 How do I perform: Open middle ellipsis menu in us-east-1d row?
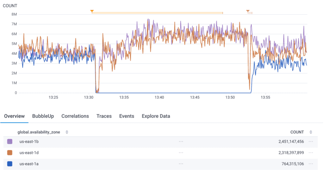pyautogui.click(x=181, y=153)
